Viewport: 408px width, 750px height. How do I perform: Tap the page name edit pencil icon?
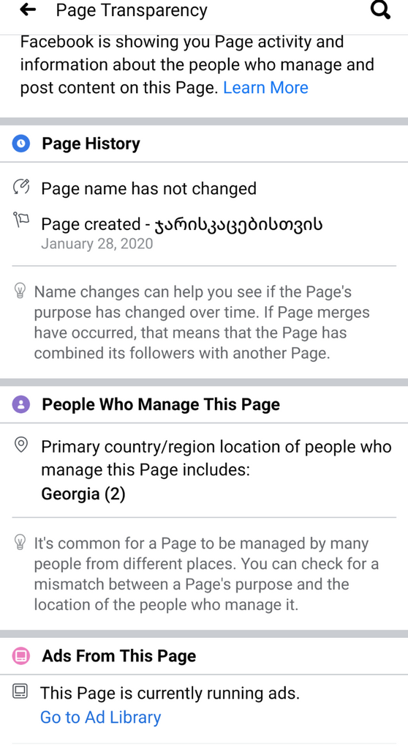[x=21, y=187]
